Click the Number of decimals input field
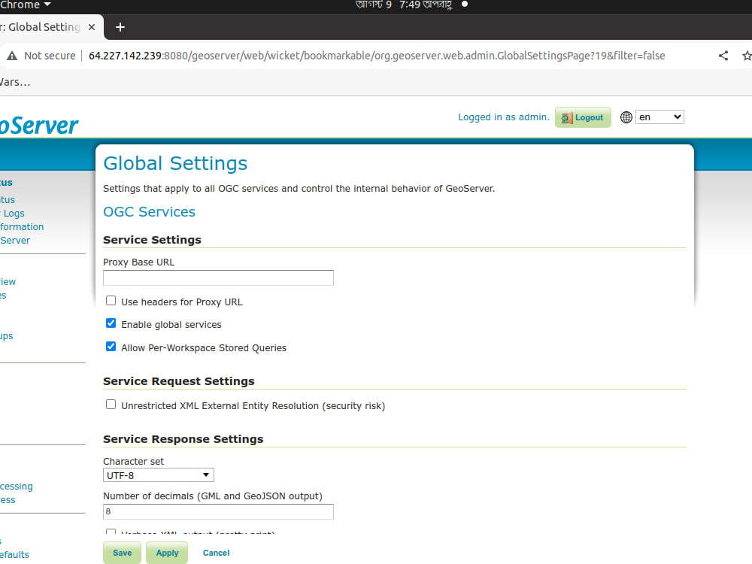The image size is (752, 564). point(218,511)
